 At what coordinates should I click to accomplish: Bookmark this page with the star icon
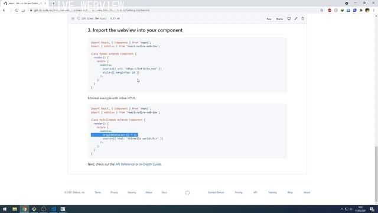pyautogui.click(x=321, y=11)
